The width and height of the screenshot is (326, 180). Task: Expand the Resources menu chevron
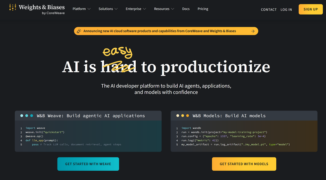click(x=172, y=9)
